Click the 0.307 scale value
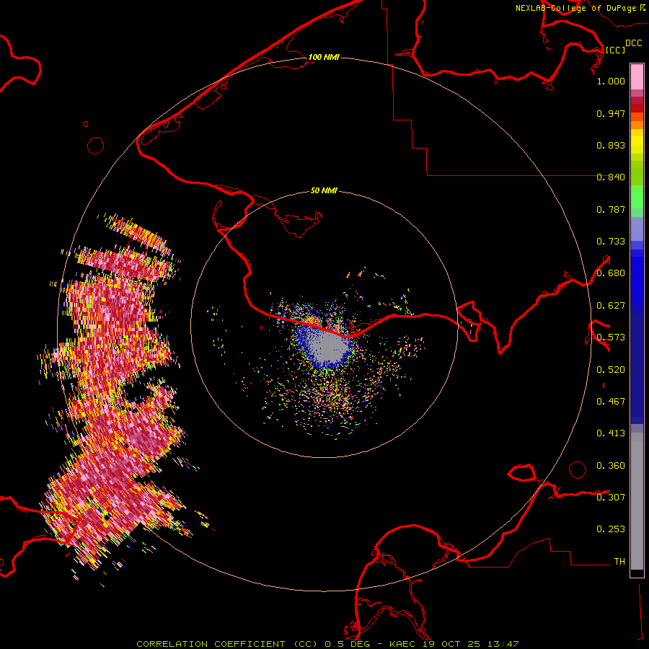 point(611,497)
